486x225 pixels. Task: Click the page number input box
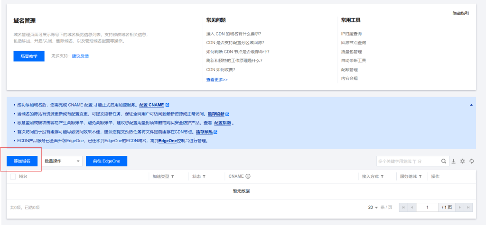click(x=428, y=207)
